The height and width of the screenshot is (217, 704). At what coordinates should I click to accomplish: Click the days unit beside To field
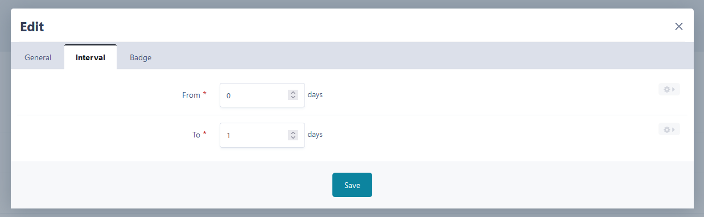315,134
